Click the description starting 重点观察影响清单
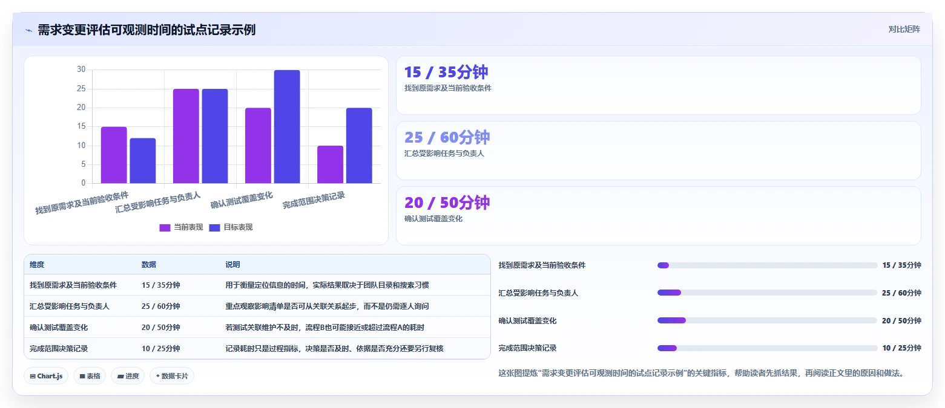 pyautogui.click(x=327, y=306)
